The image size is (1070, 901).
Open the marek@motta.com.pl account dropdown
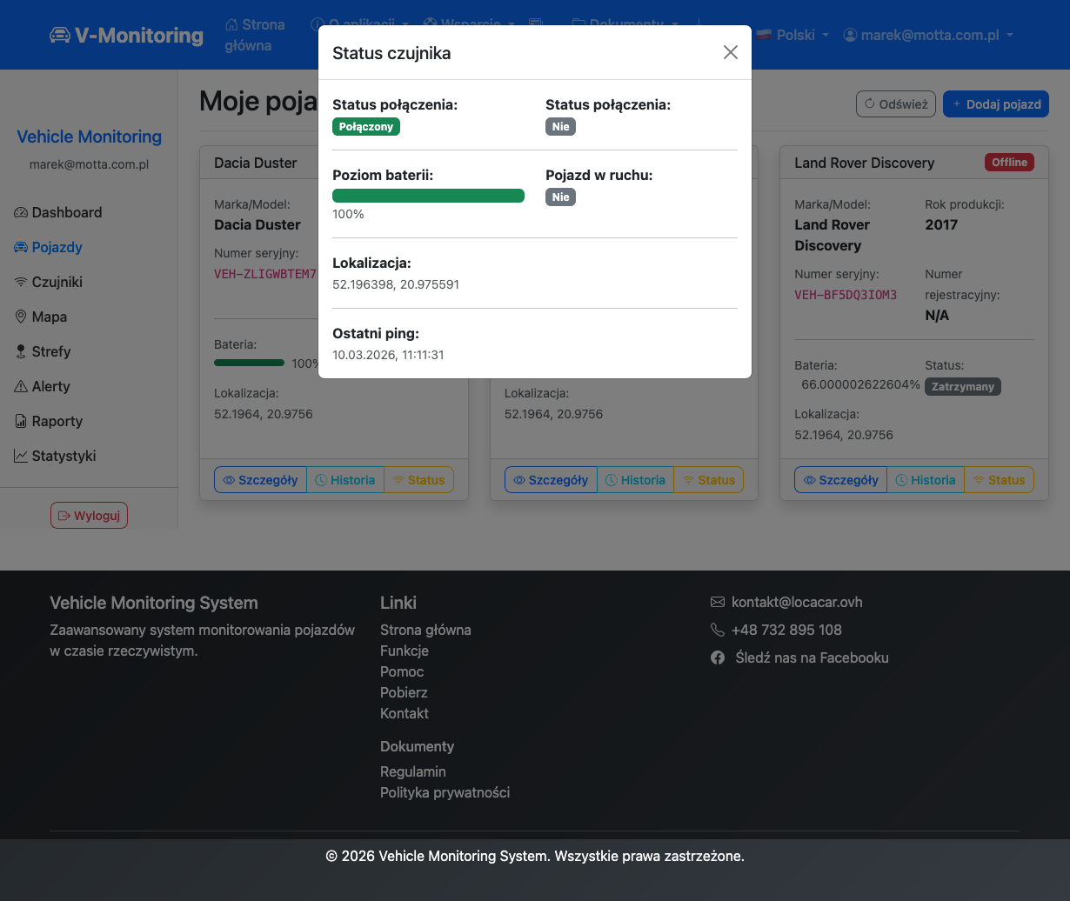click(x=928, y=35)
